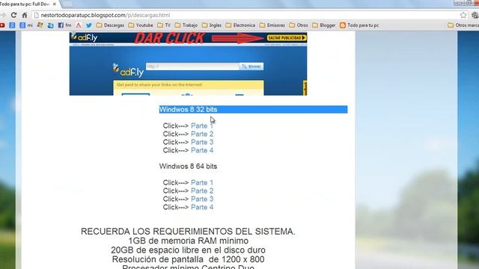479x269 pixels.
Task: Open the extension icon beside the bookmark star
Action: point(475,15)
